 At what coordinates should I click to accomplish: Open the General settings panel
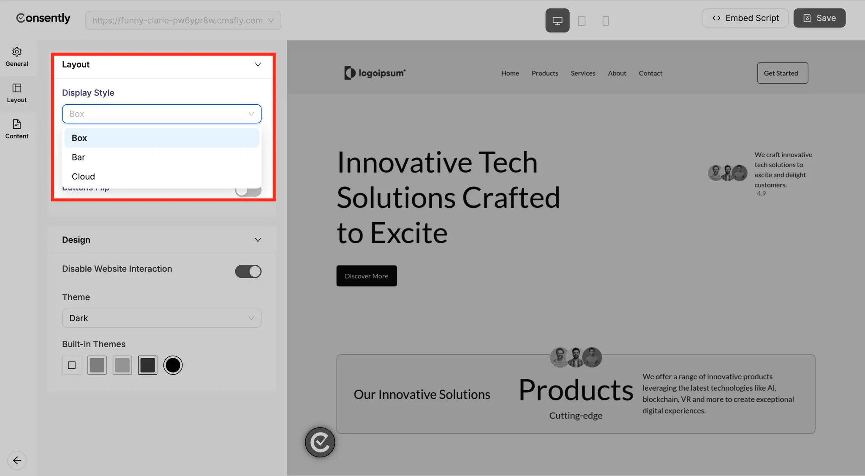click(17, 57)
